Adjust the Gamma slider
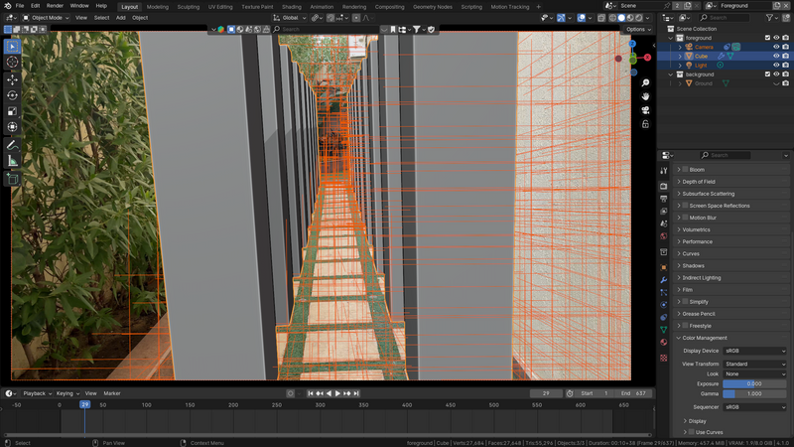794x447 pixels. pos(754,393)
